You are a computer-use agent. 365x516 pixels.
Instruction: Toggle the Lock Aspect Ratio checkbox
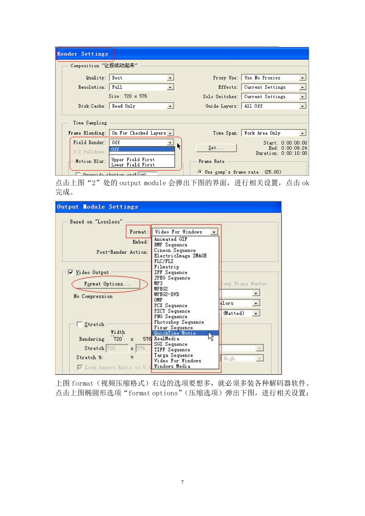[79, 367]
